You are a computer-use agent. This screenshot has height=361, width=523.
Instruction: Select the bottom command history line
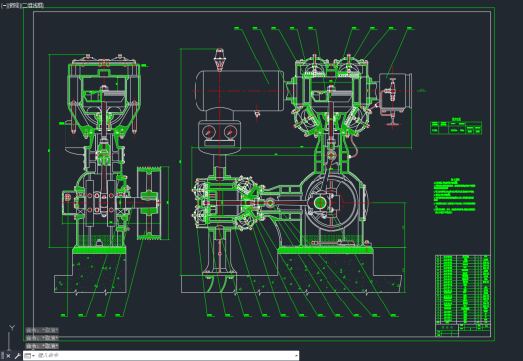pyautogui.click(x=42, y=346)
